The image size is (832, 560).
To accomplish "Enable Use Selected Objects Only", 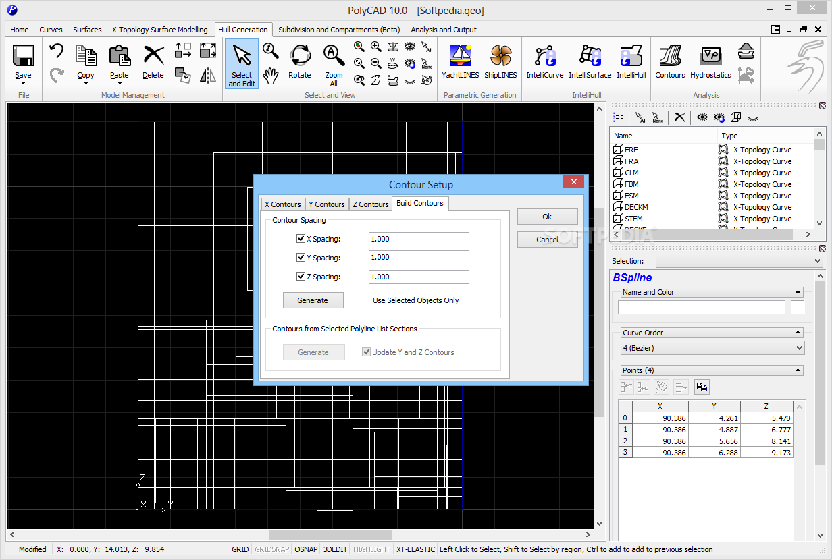I will coord(367,300).
